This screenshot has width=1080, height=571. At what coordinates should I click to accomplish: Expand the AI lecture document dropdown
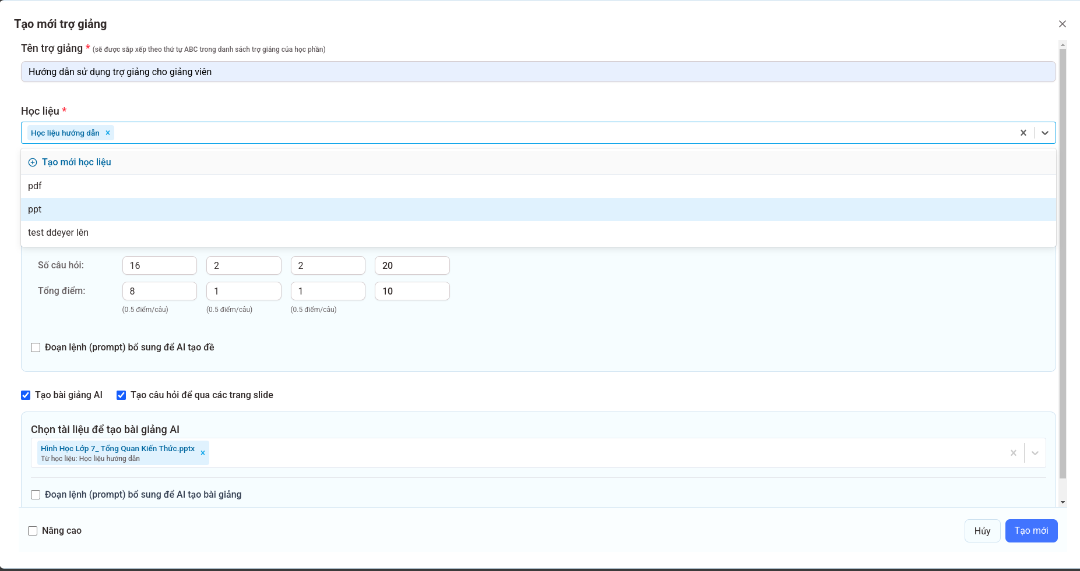click(x=1035, y=453)
